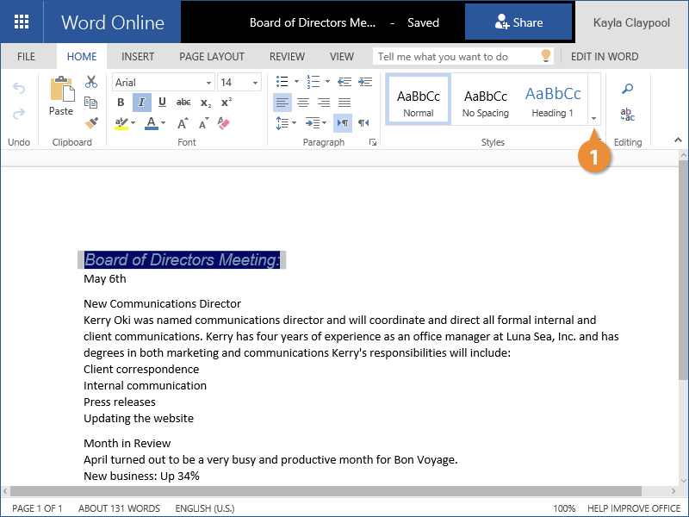The width and height of the screenshot is (689, 517).
Task: Apply strikethrough formatting
Action: tap(183, 103)
